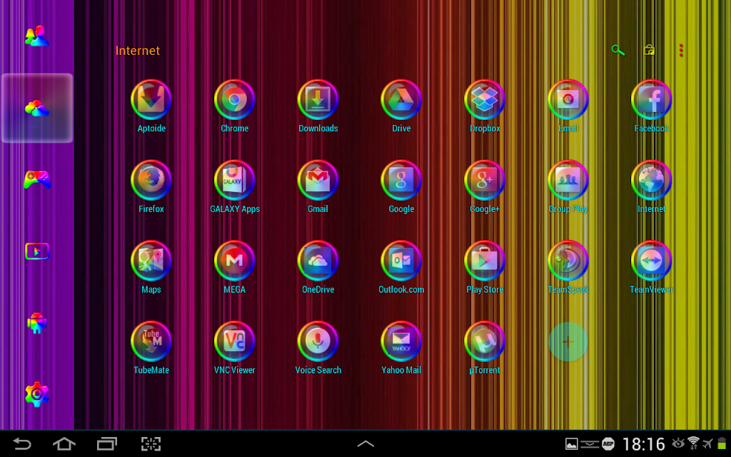The height and width of the screenshot is (457, 731).
Task: Search apps with the green magnifier
Action: click(x=618, y=50)
